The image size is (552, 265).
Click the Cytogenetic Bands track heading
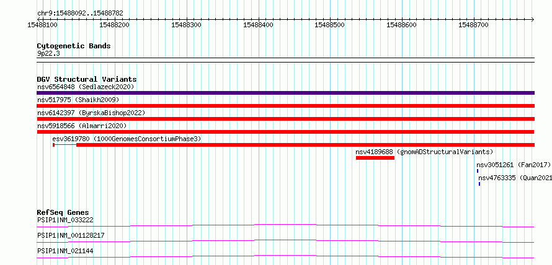click(x=74, y=46)
